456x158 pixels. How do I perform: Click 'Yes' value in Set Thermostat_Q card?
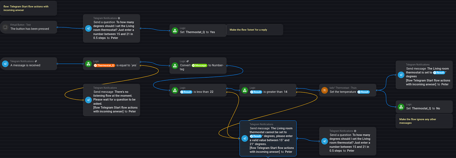(212, 32)
